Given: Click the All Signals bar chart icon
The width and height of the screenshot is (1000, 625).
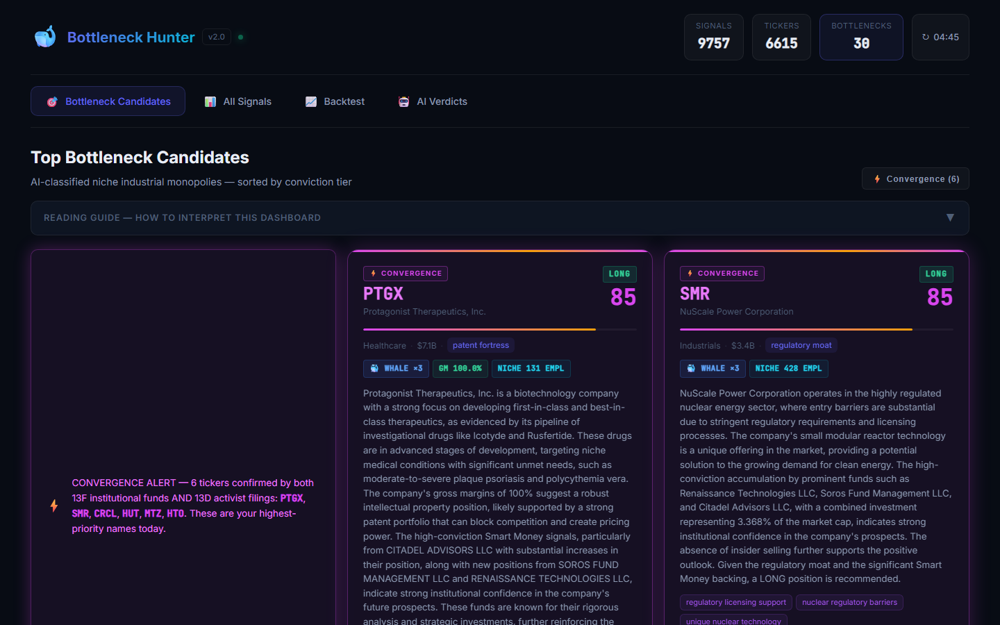Looking at the screenshot, I should [x=210, y=102].
